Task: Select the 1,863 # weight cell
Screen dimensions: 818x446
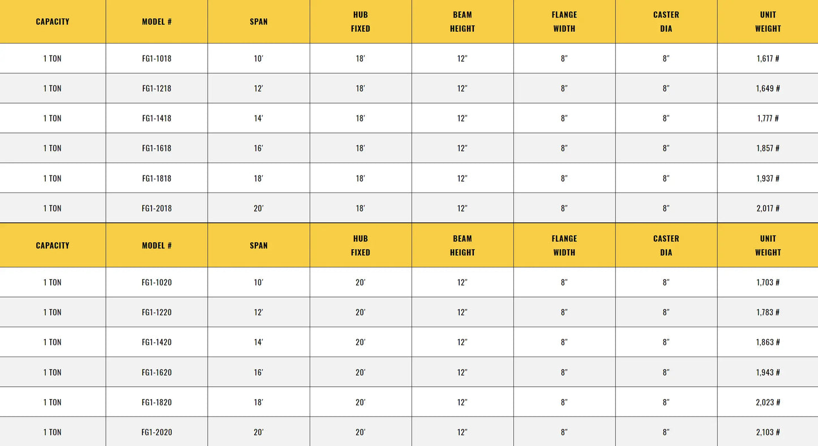Action: pos(768,342)
